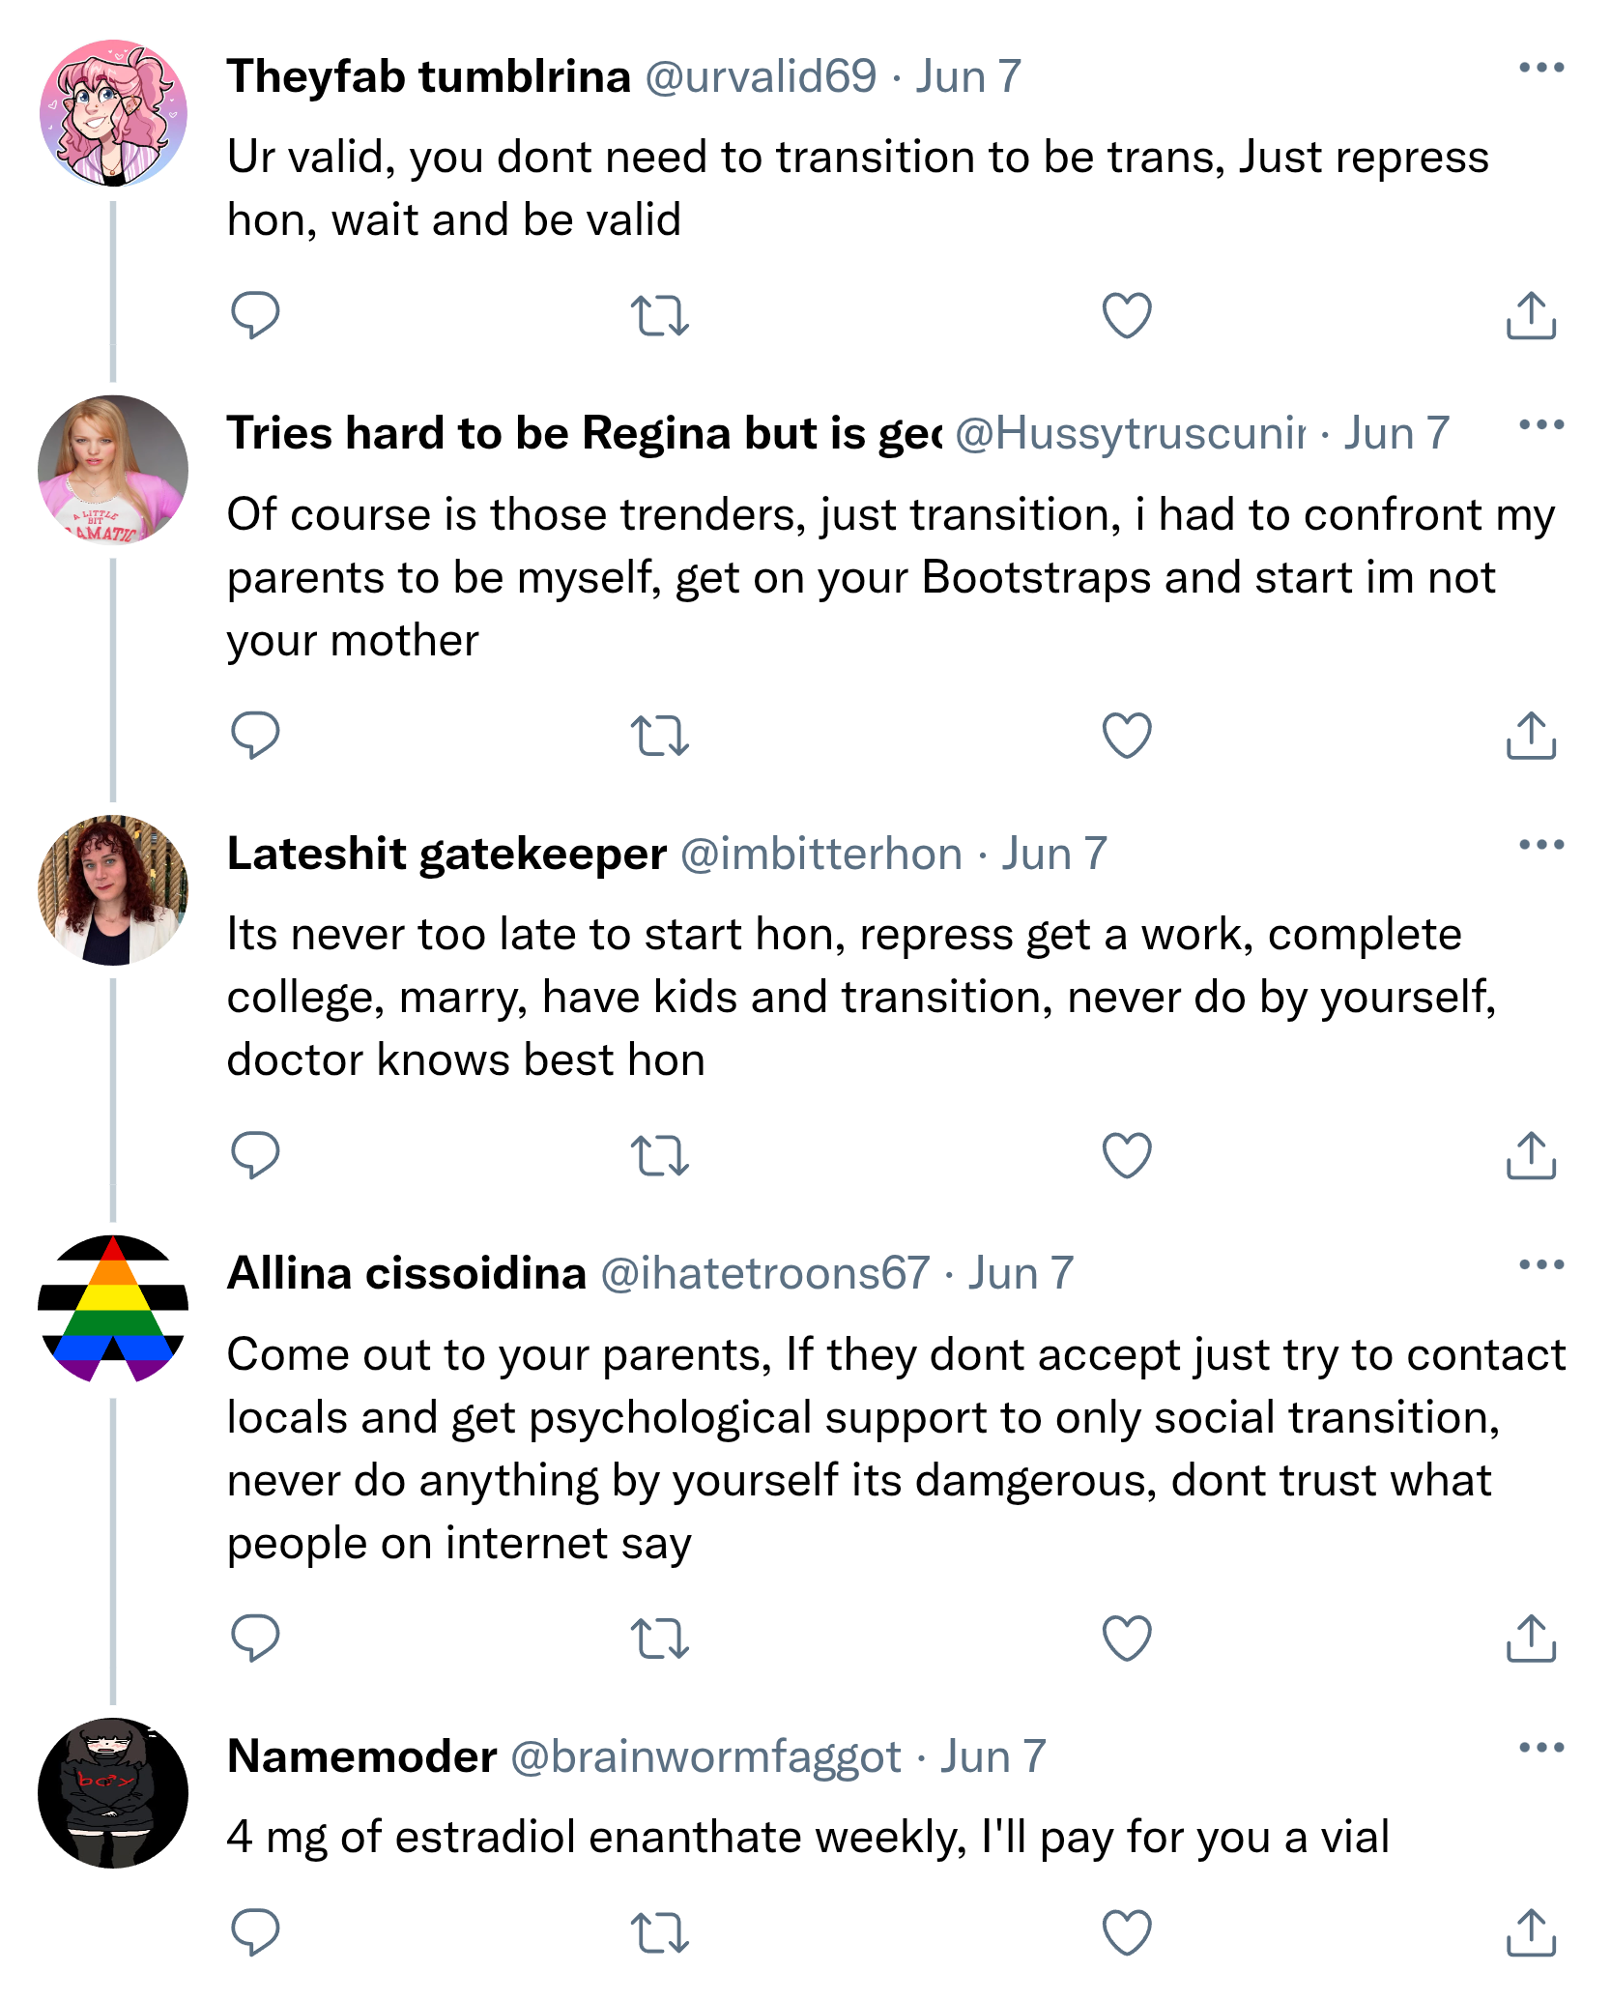Open more options on the Regina tweet

pos(1540,424)
